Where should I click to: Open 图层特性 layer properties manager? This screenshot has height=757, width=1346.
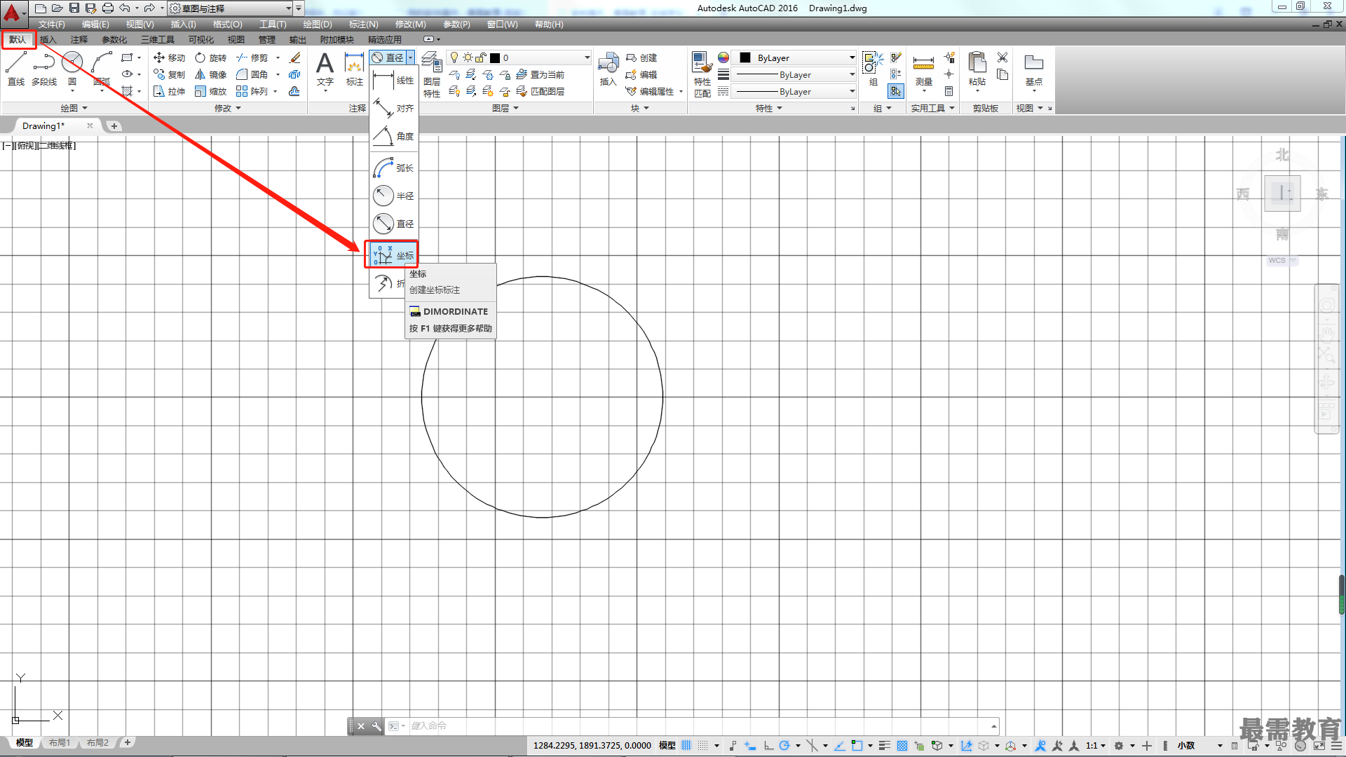pyautogui.click(x=432, y=75)
